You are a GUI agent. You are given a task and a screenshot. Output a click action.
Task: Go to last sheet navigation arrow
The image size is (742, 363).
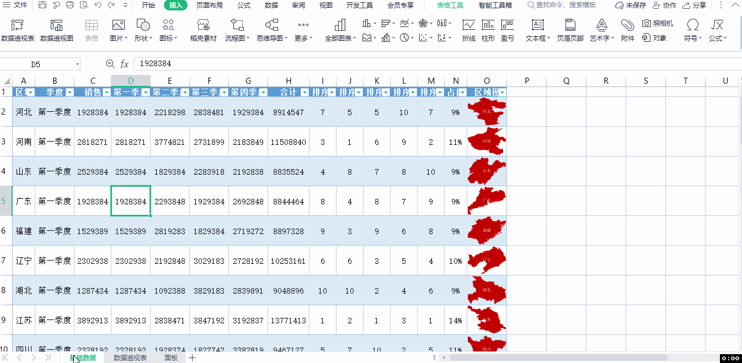(x=47, y=358)
